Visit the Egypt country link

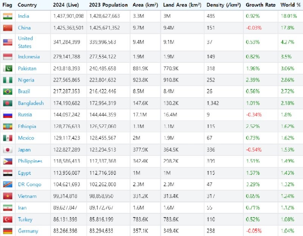click(24, 173)
